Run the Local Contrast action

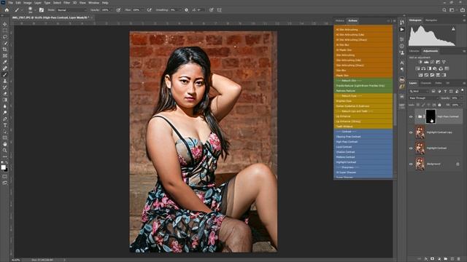(x=363, y=147)
